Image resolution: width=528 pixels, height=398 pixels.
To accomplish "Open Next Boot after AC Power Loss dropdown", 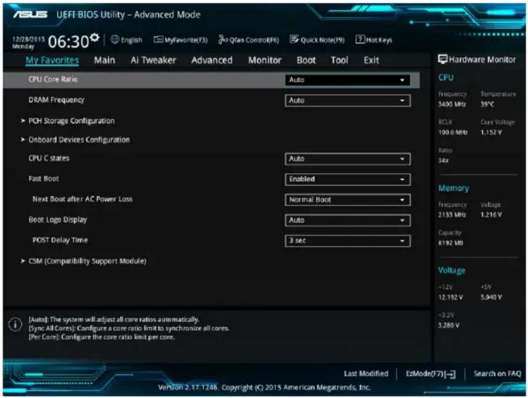I will pyautogui.click(x=347, y=200).
